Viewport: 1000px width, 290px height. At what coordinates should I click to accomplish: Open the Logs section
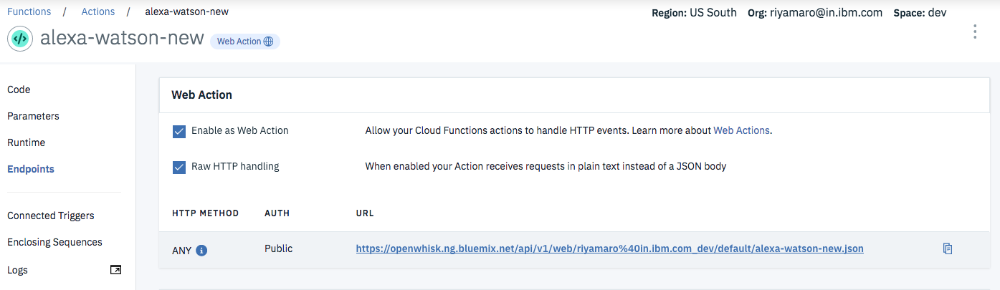tap(17, 270)
